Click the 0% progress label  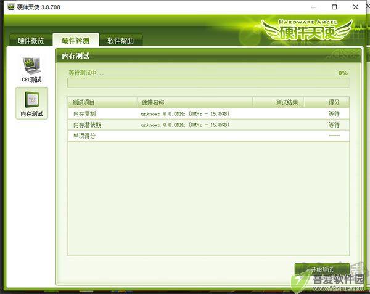[343, 73]
